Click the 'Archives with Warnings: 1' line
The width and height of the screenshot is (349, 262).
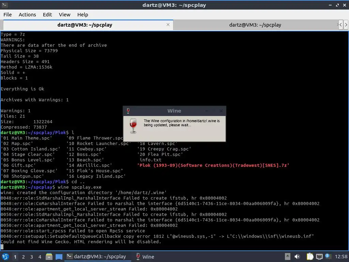click(x=34, y=100)
